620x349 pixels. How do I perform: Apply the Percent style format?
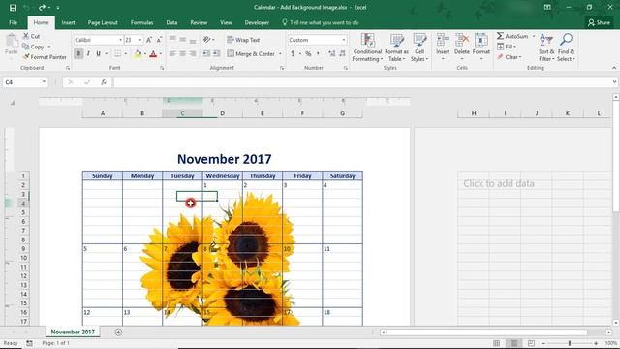point(308,53)
